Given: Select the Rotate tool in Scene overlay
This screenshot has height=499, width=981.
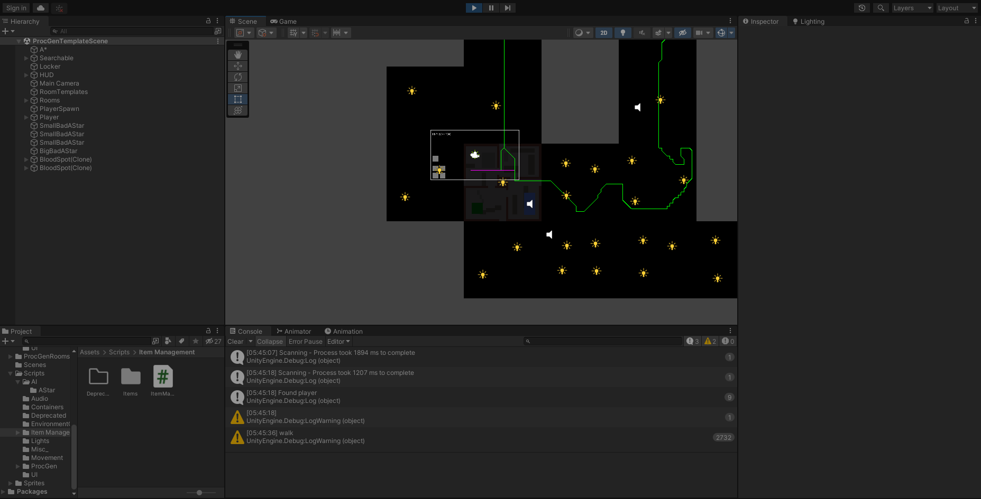Looking at the screenshot, I should pyautogui.click(x=238, y=77).
